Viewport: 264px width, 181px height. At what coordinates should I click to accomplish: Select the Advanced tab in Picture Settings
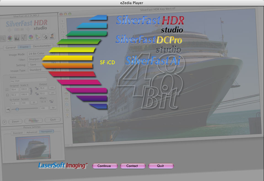(32, 132)
